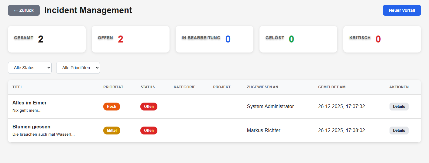Click the Hoch priority badge

pos(112,107)
